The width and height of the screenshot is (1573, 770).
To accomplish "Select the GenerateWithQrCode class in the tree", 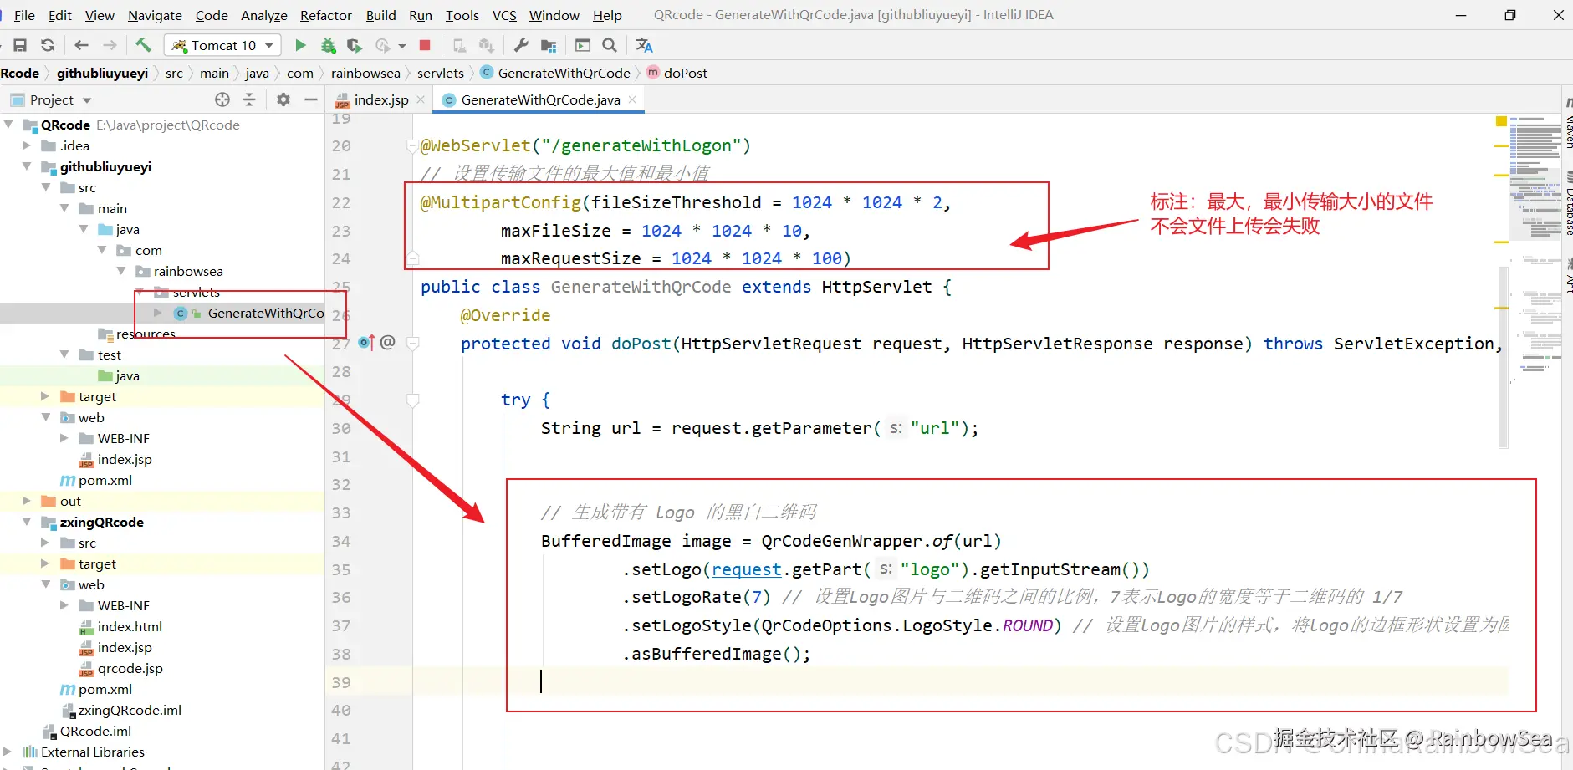I will (x=265, y=313).
